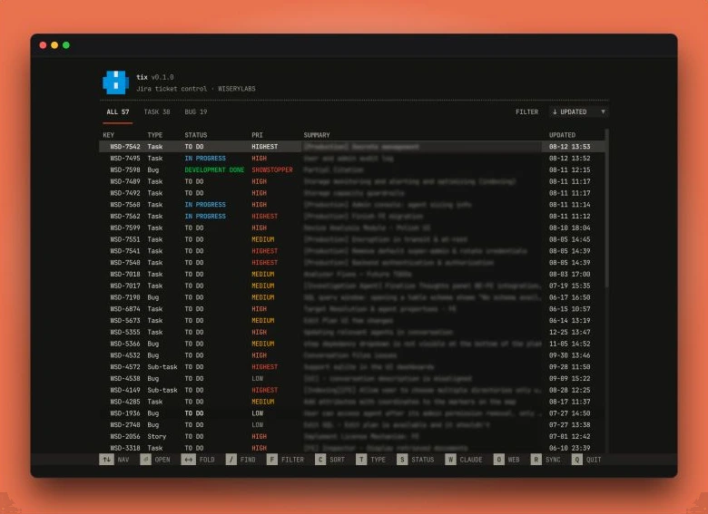Screen dimensions: 708x514
Task: Click the O key icon for WEB
Action: 498,460
